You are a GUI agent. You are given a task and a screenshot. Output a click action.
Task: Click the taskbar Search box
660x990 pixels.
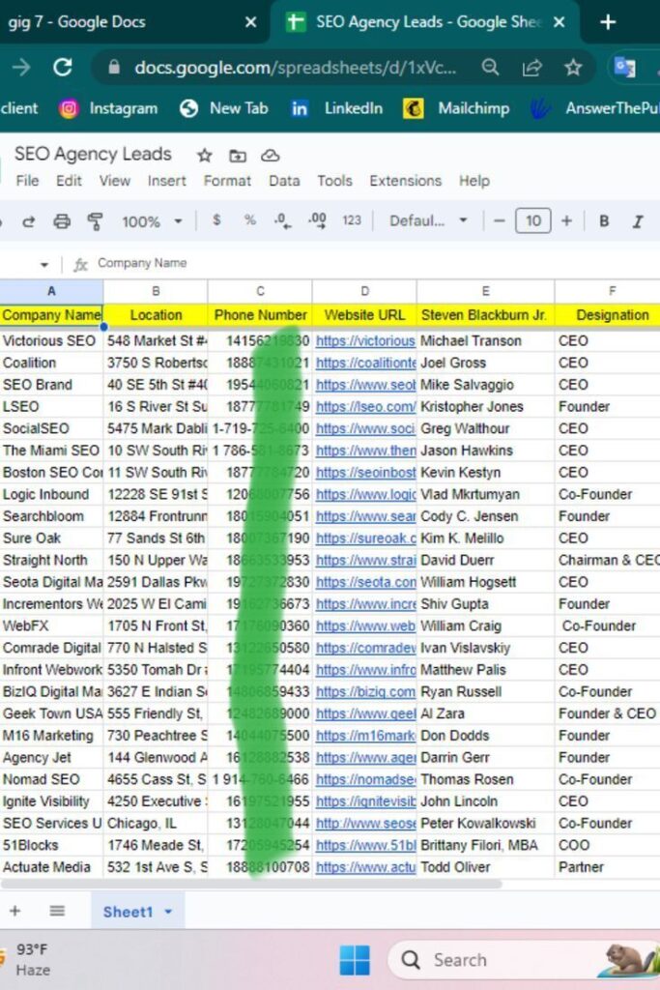pos(524,960)
